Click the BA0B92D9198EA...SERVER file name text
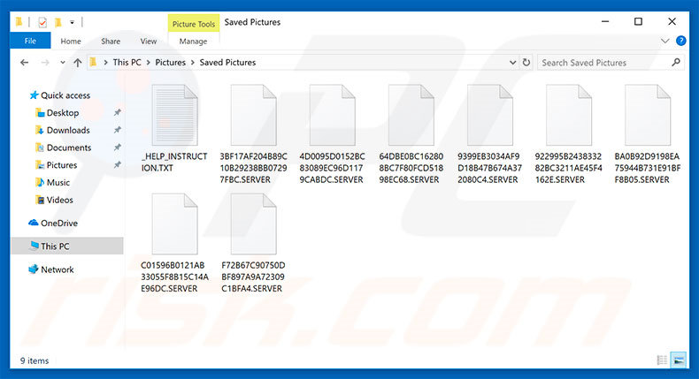Viewport: 699px width, 379px height. [648, 168]
